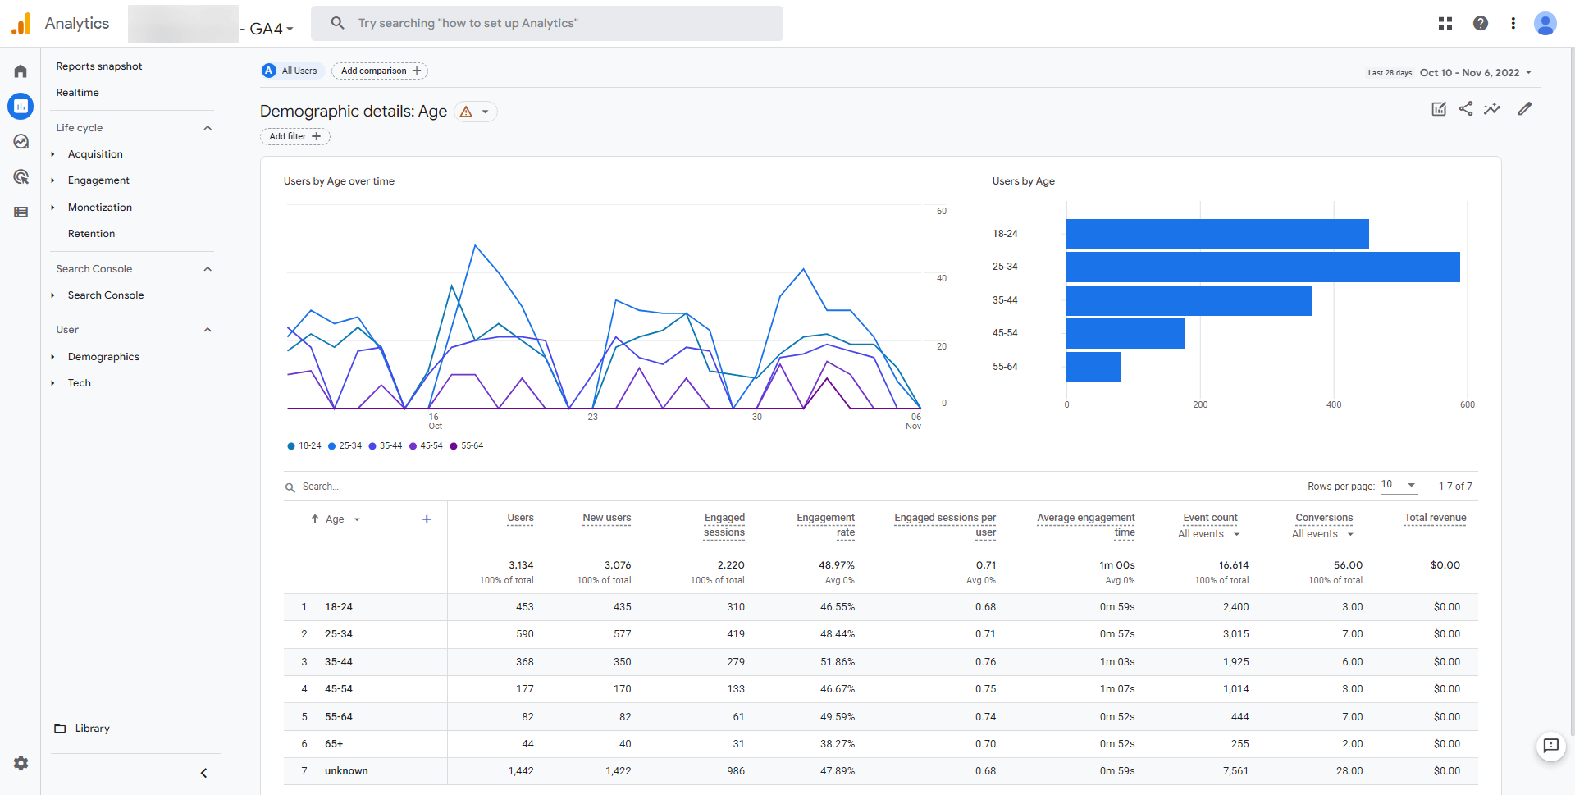Open Explore from the left rail compass icon
Screen dimensions: 1575x795
tap(21, 141)
